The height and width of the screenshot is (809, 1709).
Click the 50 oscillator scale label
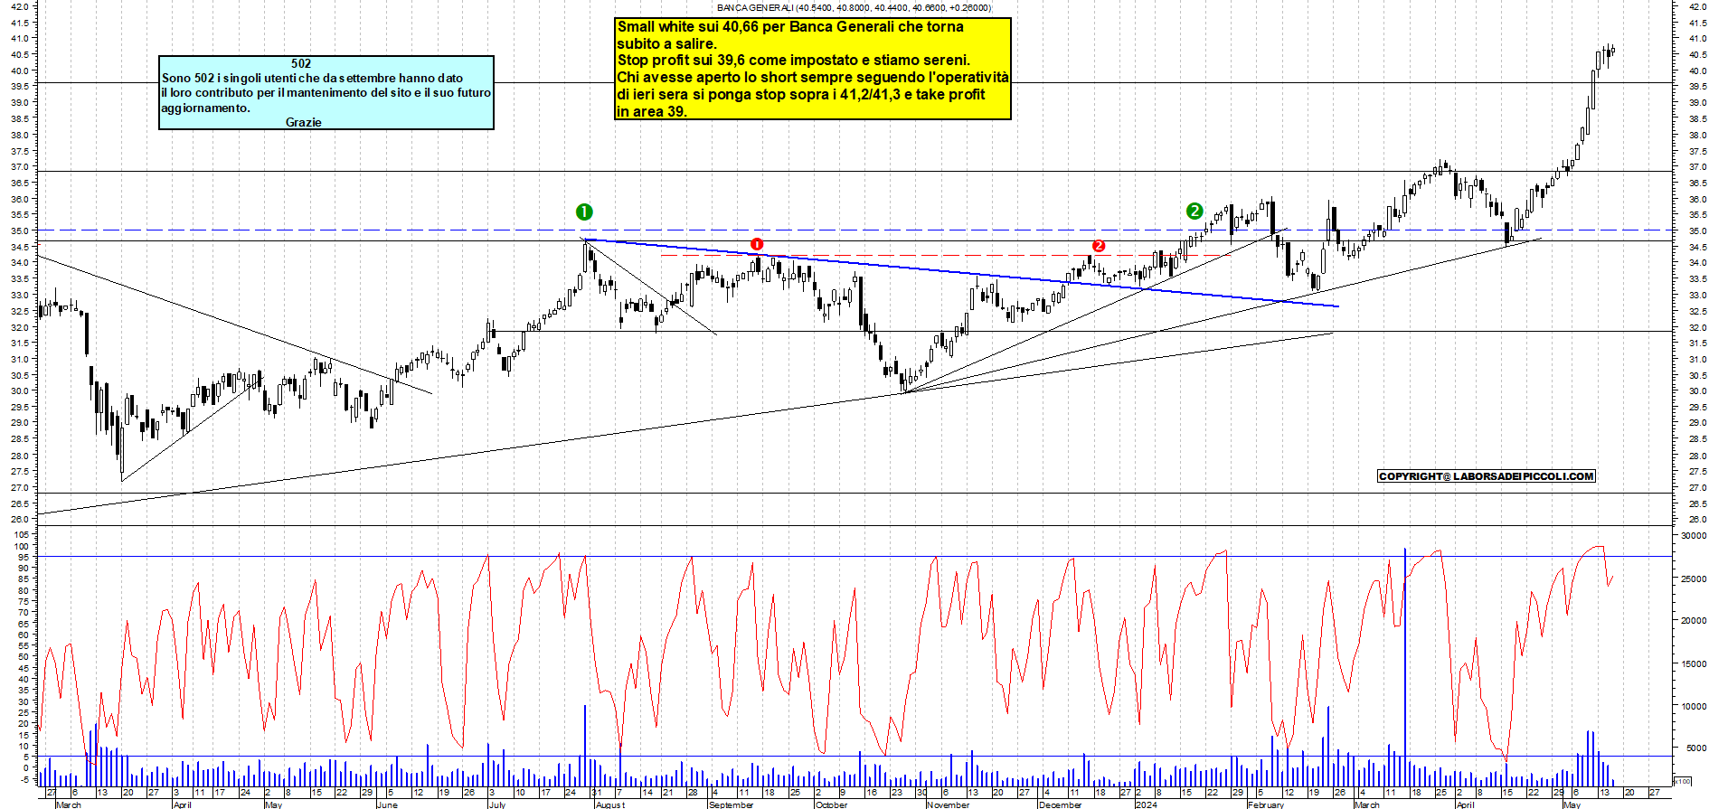click(24, 657)
